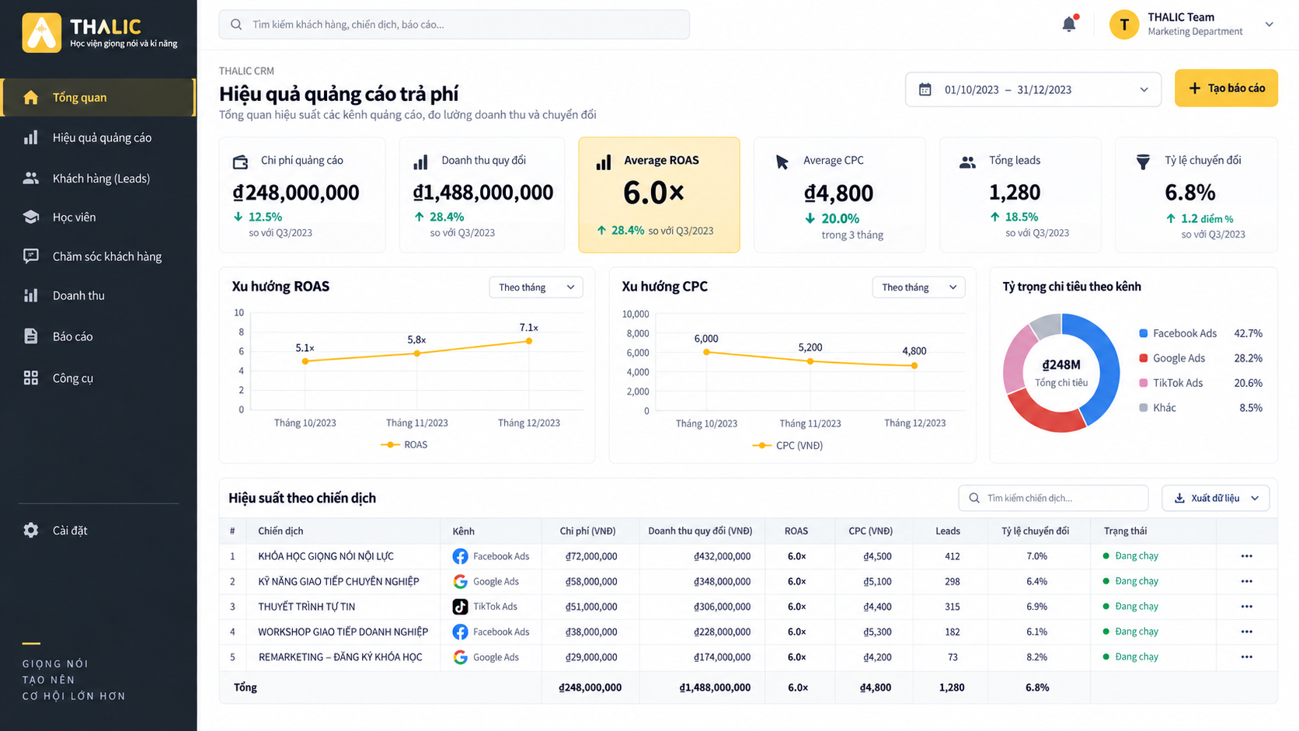Click the THALIC Team avatar
This screenshot has width=1299, height=731.
pyautogui.click(x=1123, y=25)
